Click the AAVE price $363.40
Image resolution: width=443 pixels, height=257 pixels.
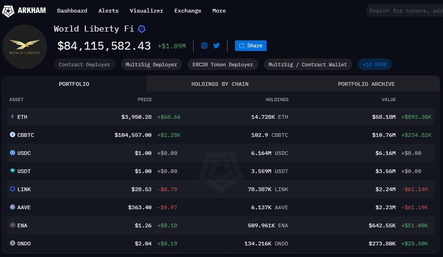click(140, 207)
